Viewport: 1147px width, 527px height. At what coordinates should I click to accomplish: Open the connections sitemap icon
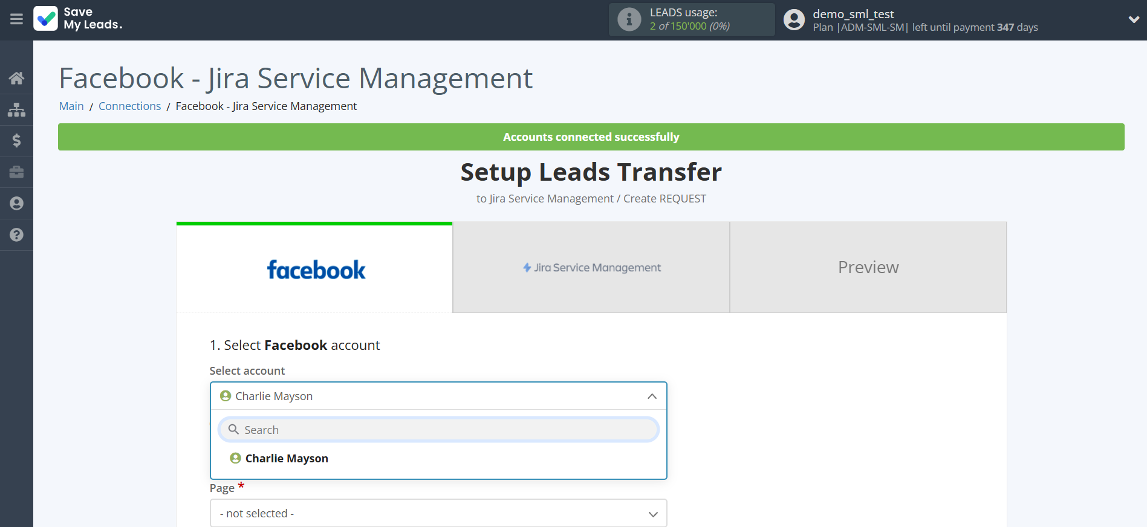point(16,109)
